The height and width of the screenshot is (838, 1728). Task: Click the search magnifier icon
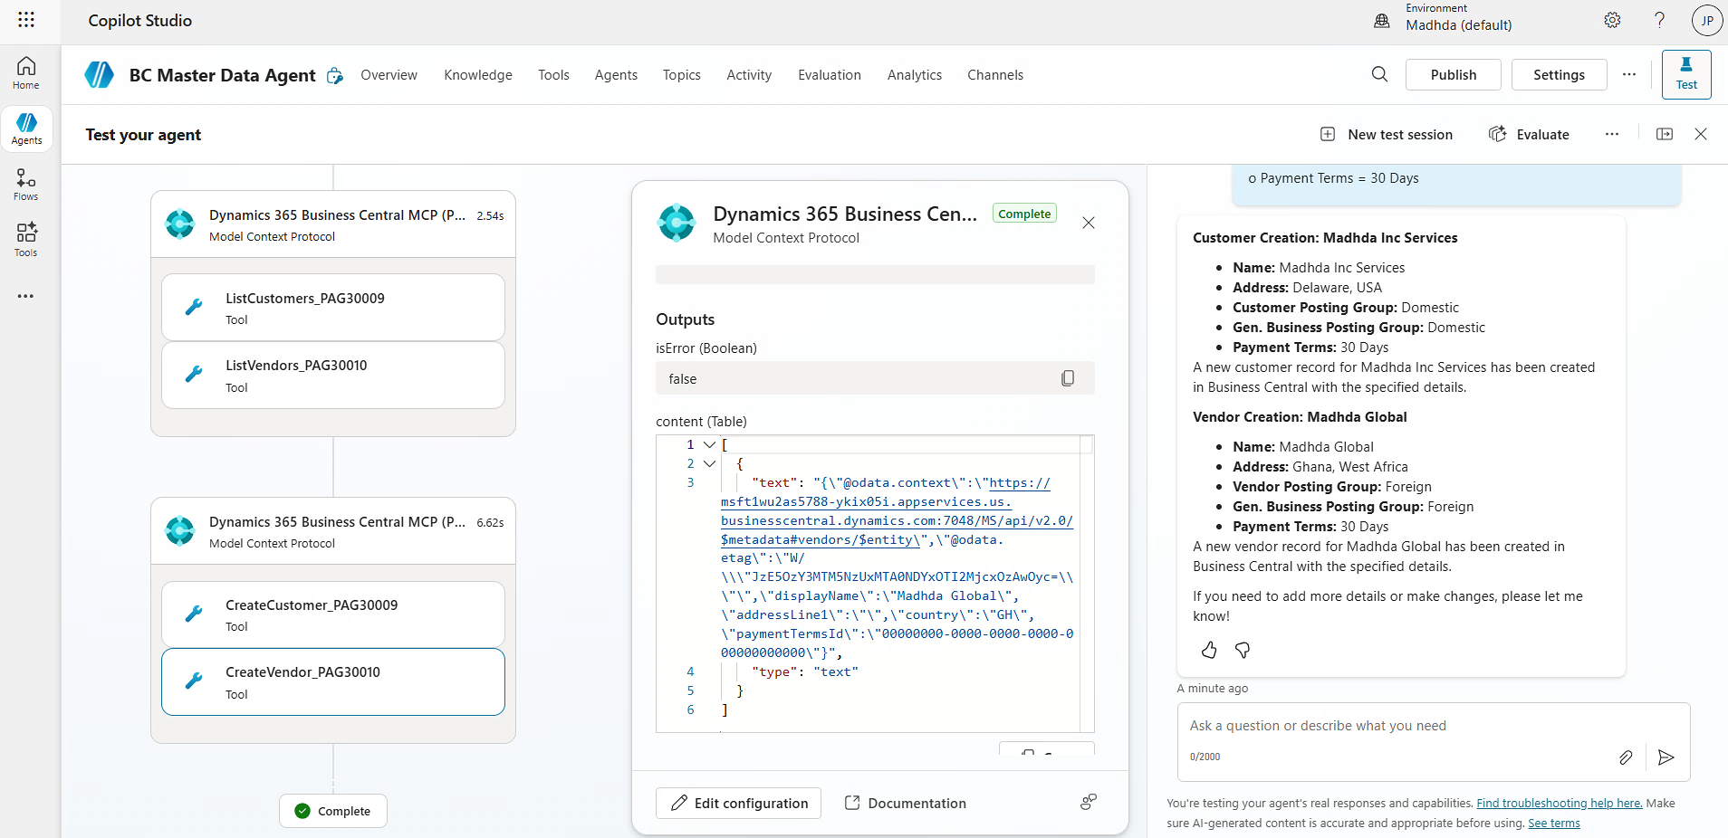(1379, 74)
